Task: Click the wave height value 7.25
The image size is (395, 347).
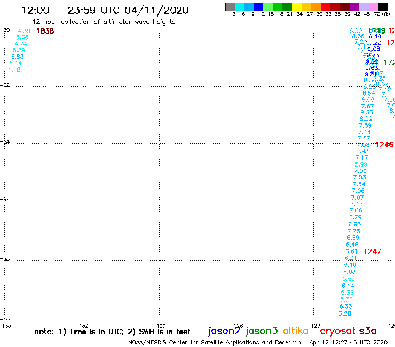Action: [354, 231]
